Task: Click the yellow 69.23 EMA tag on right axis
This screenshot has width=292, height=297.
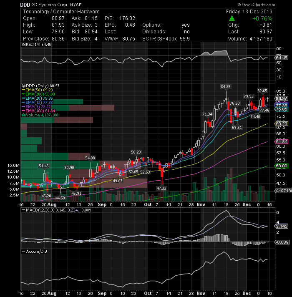Action: tap(281, 124)
